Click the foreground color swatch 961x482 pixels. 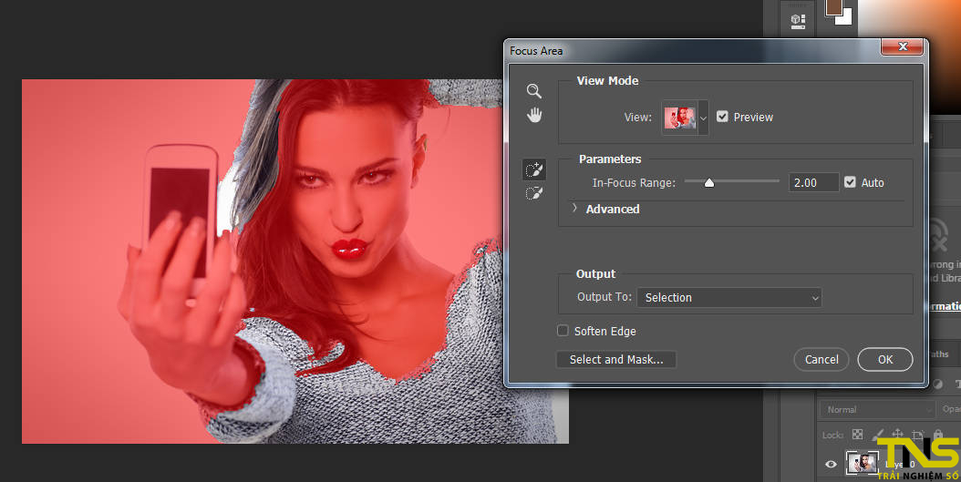(x=834, y=7)
